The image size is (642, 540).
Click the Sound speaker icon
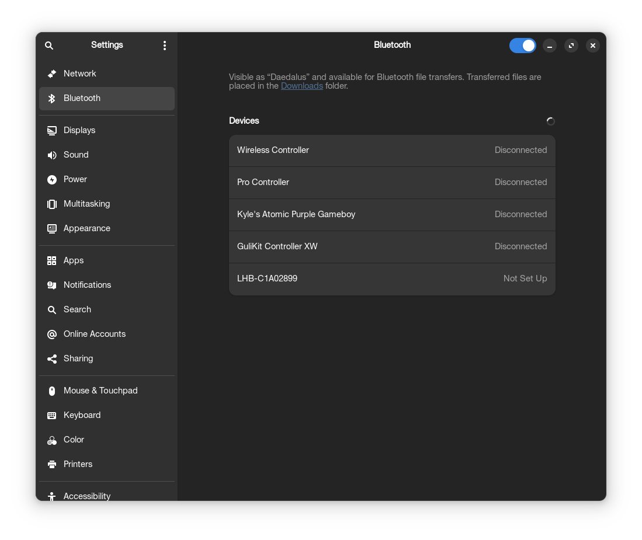click(x=52, y=155)
